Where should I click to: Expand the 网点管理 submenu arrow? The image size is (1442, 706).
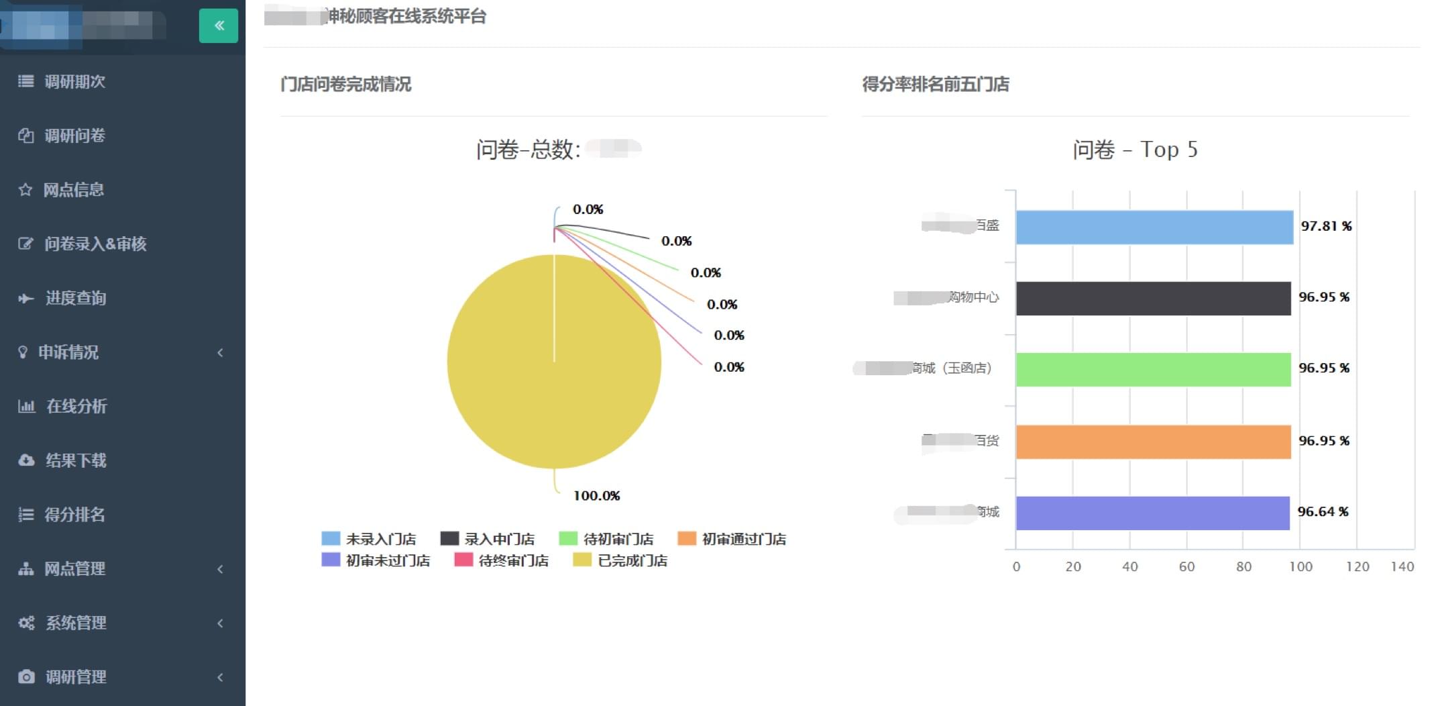pyautogui.click(x=220, y=569)
